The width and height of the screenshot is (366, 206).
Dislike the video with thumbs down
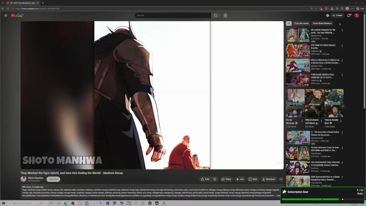click(215, 179)
